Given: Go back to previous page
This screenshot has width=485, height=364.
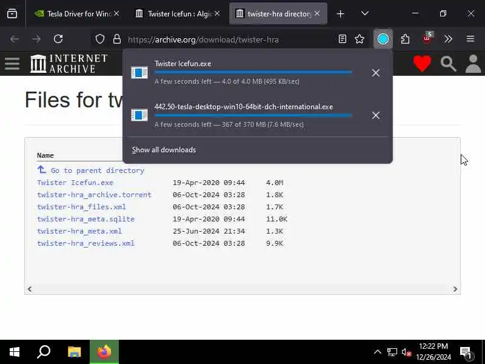Looking at the screenshot, I should [x=15, y=39].
